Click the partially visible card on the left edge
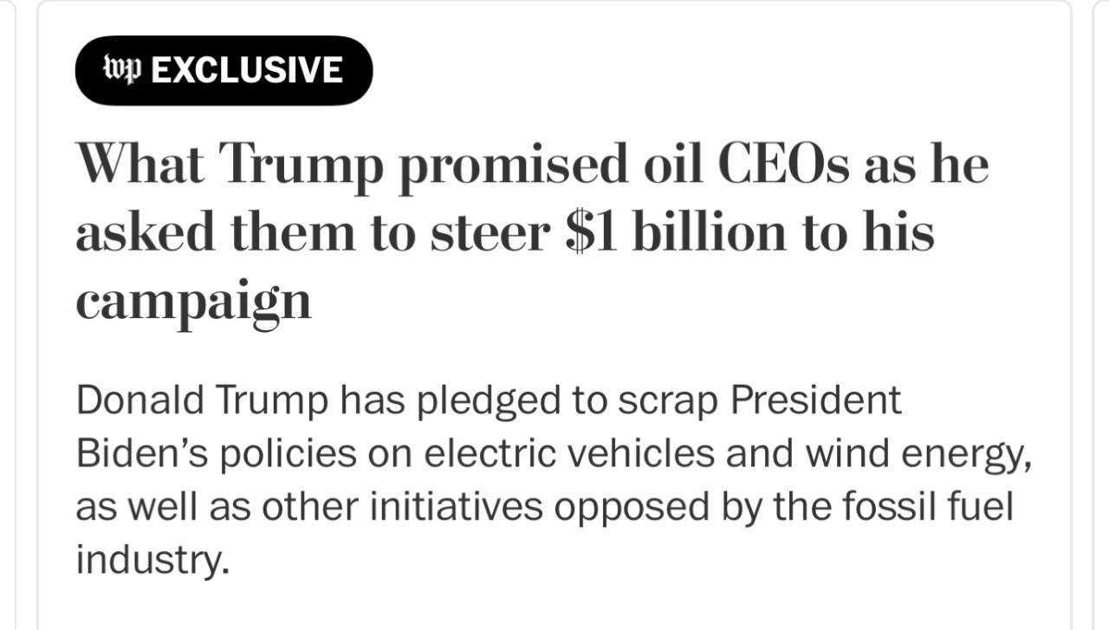 coord(7,315)
